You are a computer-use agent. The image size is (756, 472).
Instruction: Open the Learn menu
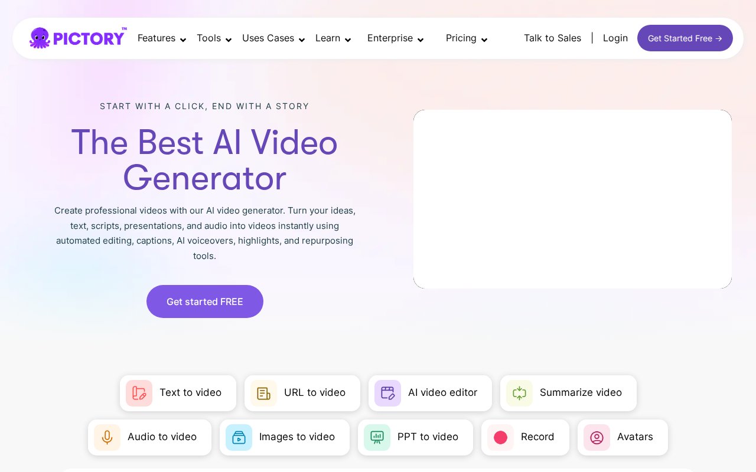(328, 38)
